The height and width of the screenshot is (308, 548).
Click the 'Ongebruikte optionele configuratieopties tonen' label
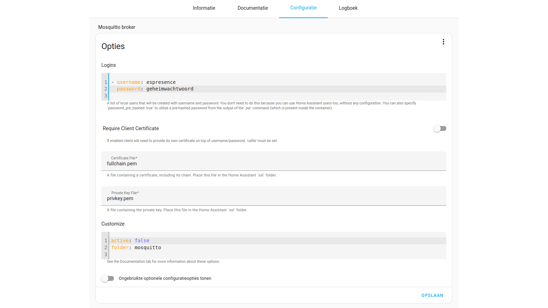pyautogui.click(x=165, y=278)
